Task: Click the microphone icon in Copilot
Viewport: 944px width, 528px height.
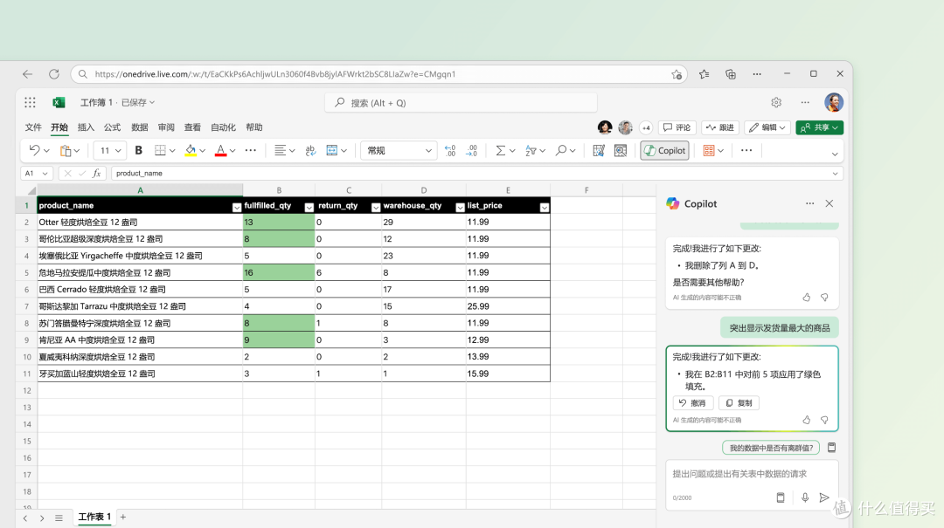Action: click(805, 497)
